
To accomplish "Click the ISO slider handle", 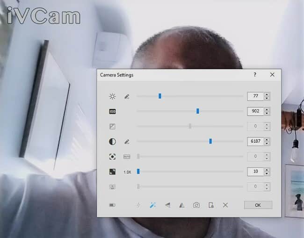I will [198, 111].
